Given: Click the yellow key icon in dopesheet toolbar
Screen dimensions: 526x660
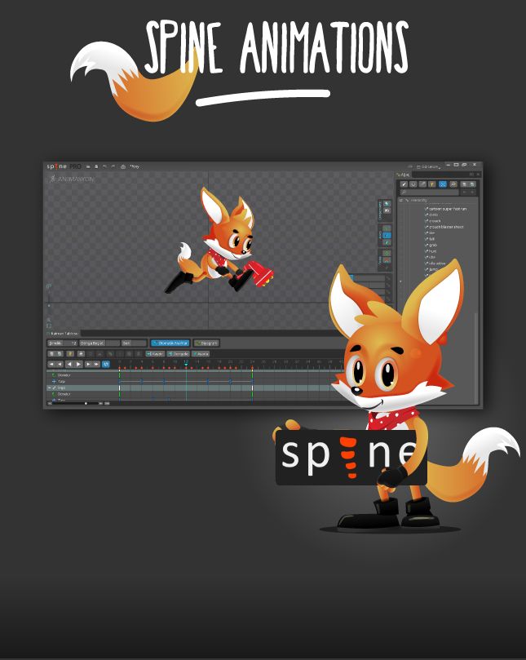Looking at the screenshot, I should point(70,354).
